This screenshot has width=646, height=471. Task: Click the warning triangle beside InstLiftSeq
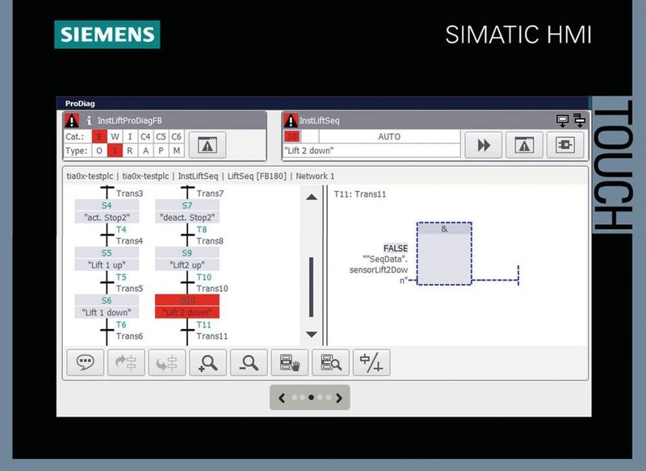click(291, 120)
